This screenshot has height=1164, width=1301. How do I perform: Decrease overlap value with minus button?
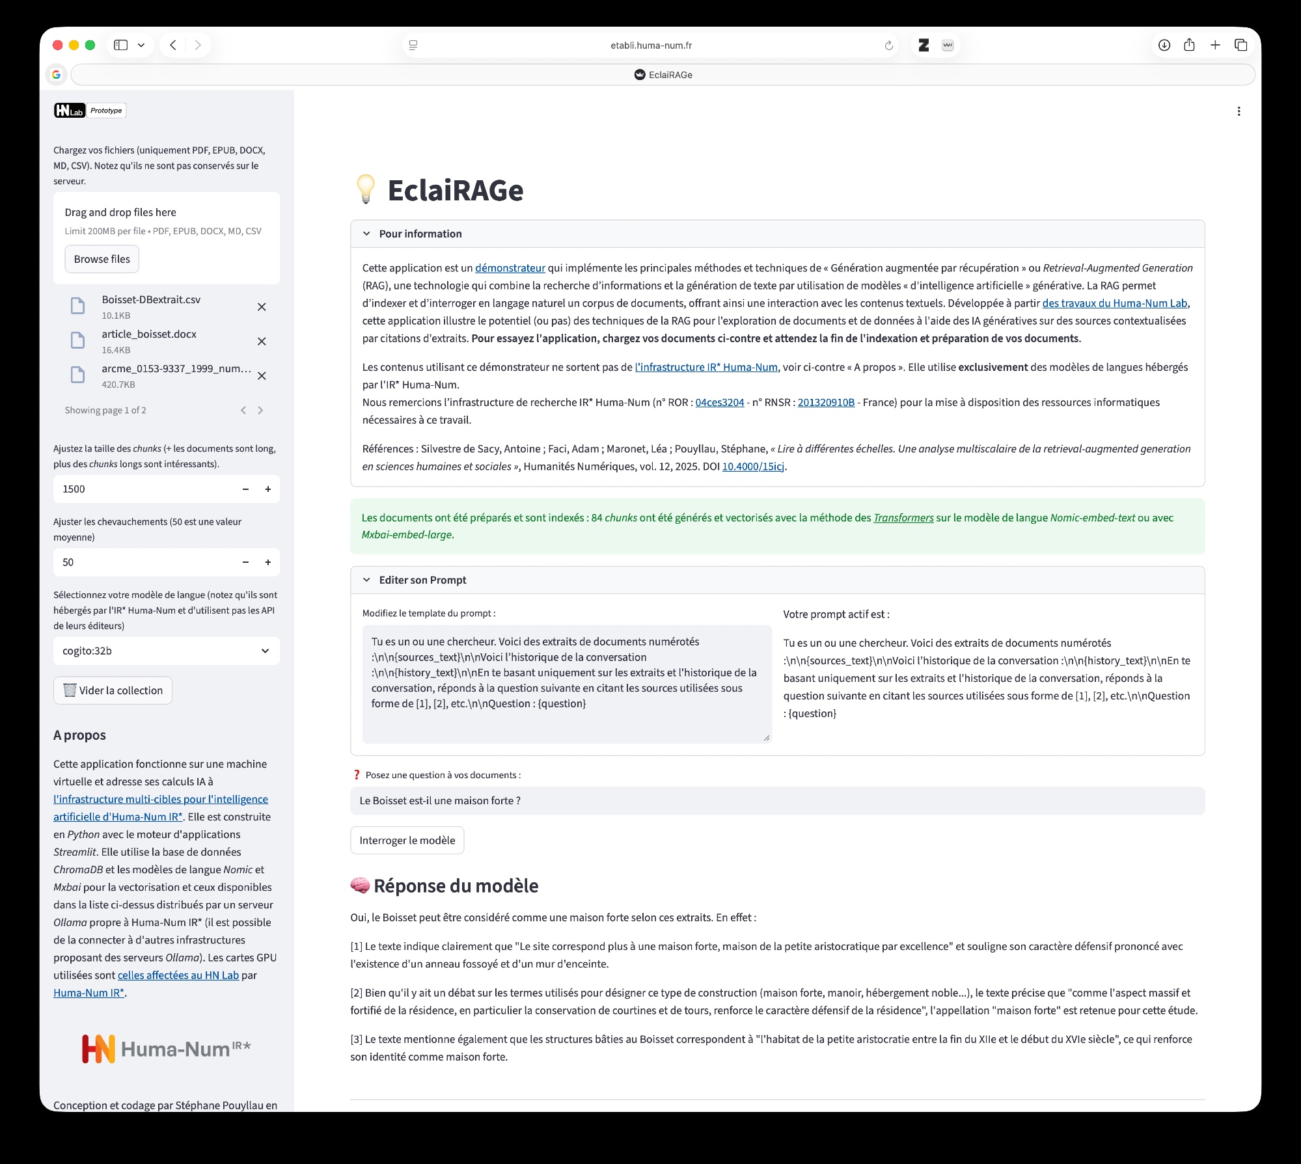[x=245, y=563]
